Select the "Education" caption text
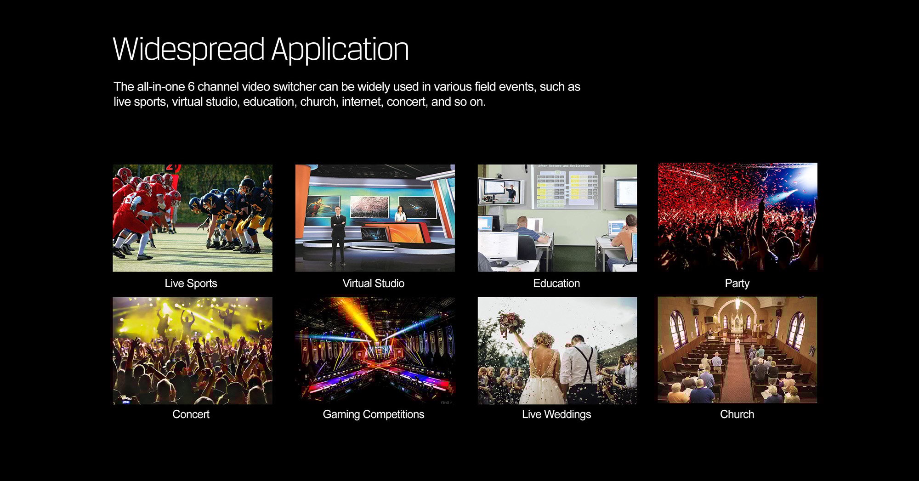 (x=556, y=283)
